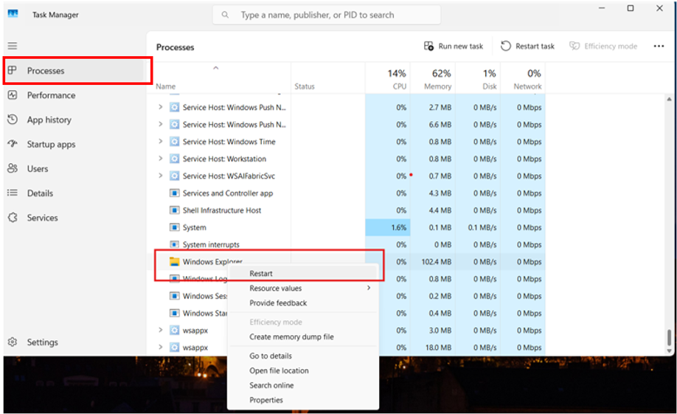
Task: Select the System process row name
Action: [194, 227]
